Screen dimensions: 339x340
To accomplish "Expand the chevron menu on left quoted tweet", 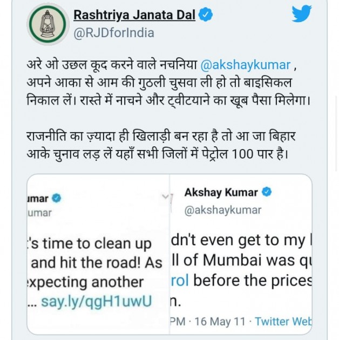I will 166,196.
